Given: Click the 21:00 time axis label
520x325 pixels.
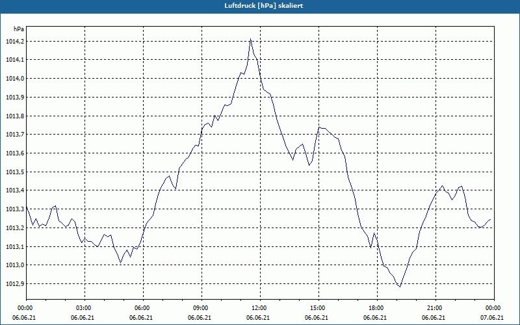Looking at the screenshot, I should point(435,308).
